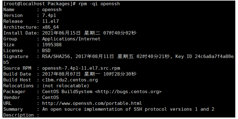Viewport: 238px width, 119px height.
Task: Click the Summary description sentence
Action: [x=128, y=109]
